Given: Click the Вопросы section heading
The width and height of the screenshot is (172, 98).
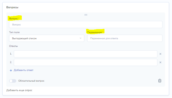Looking at the screenshot, I should click(12, 7).
